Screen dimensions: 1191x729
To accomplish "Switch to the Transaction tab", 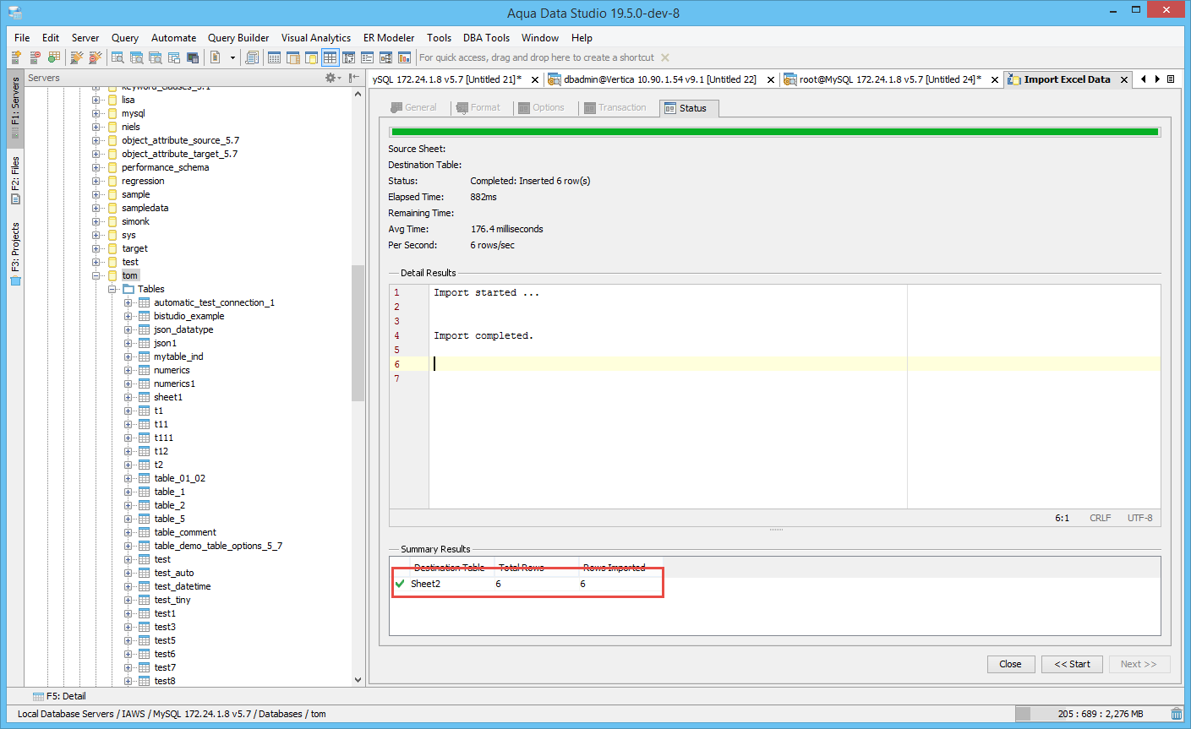I will point(615,107).
